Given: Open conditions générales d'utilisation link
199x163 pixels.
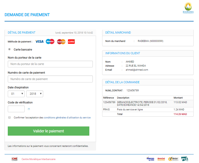Looking at the screenshot, I should coord(67,118).
